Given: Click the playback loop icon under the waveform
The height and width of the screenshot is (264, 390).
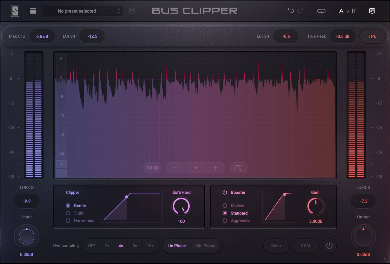Looking at the screenshot, I should coord(238,168).
